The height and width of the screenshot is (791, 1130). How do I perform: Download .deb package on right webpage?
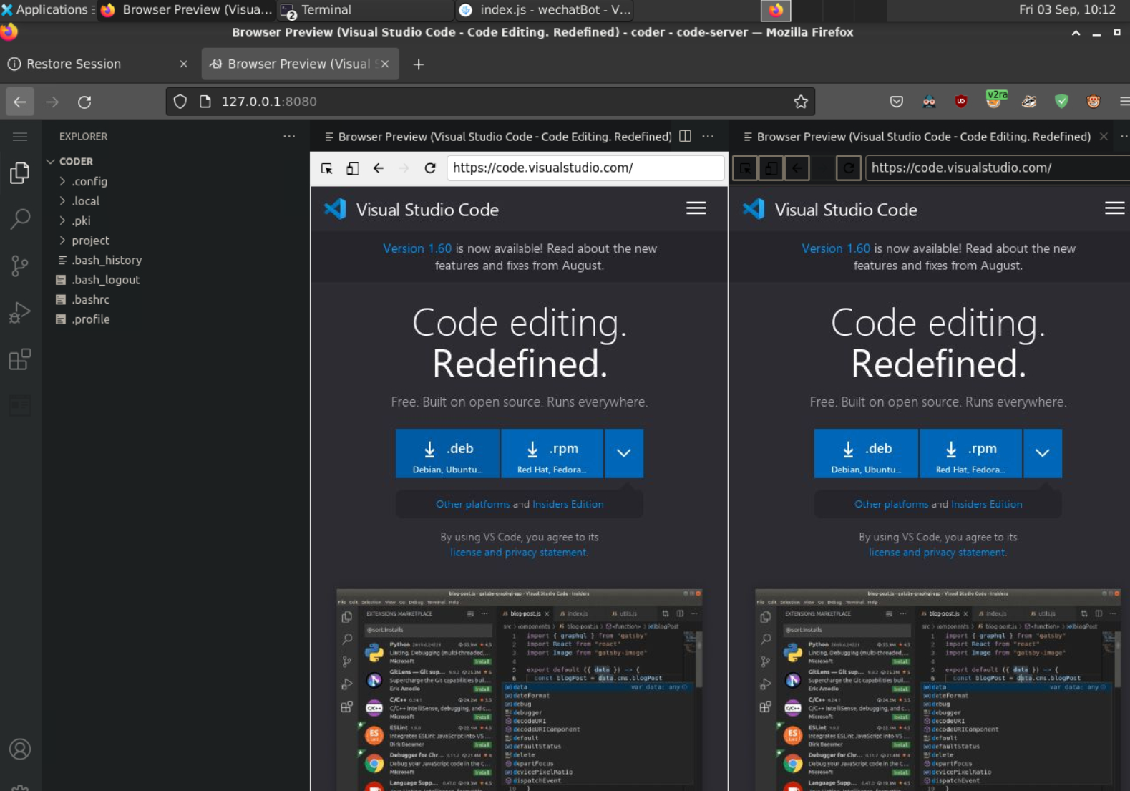click(866, 453)
